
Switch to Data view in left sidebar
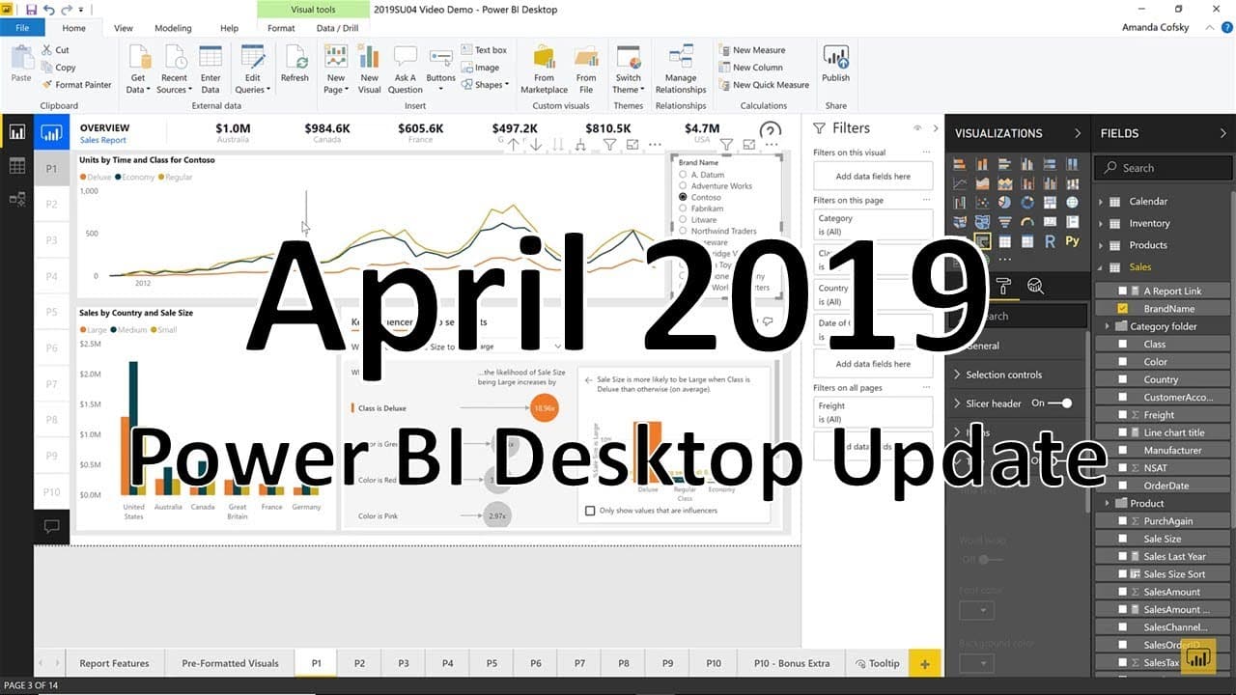pos(16,166)
